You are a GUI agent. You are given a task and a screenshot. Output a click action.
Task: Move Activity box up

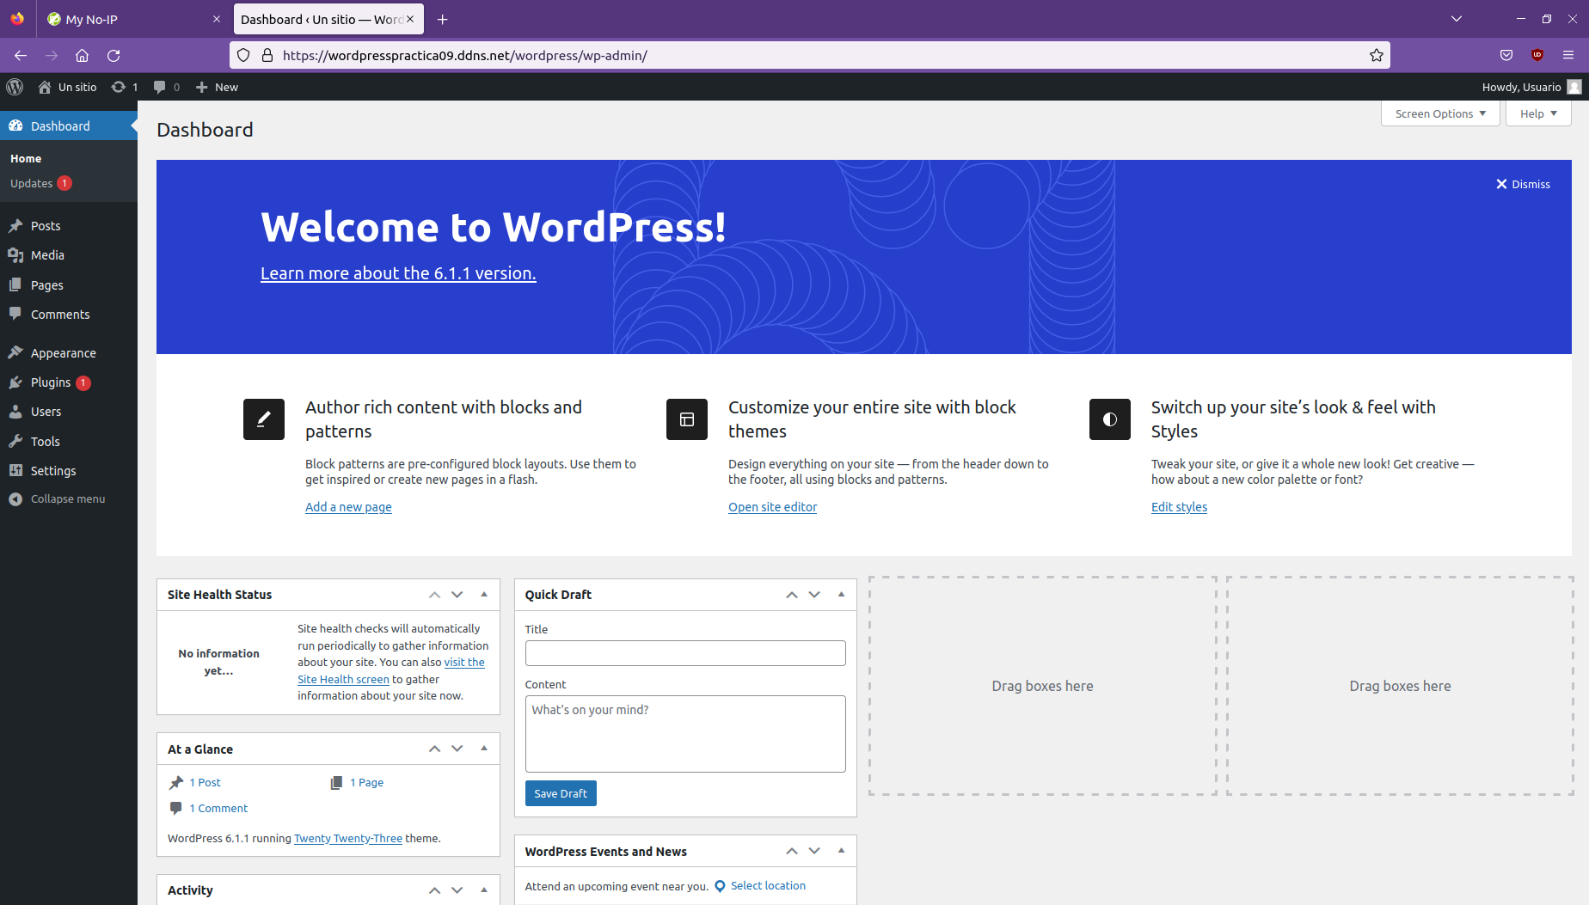435,890
